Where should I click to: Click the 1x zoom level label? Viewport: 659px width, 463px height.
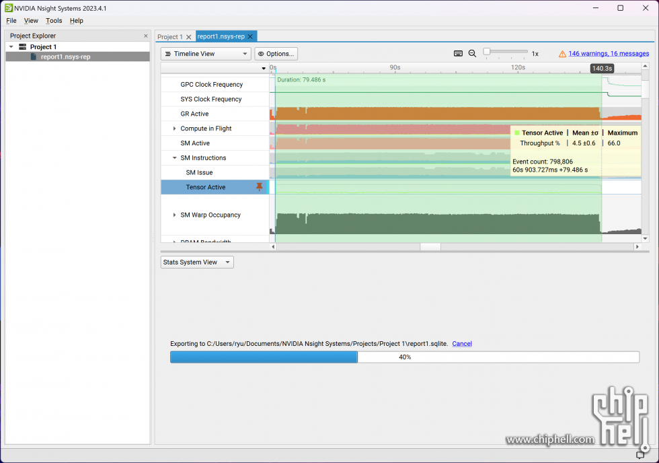click(x=535, y=54)
